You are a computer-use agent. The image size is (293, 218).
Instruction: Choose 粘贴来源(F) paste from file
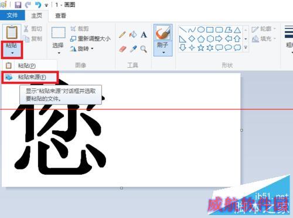click(30, 77)
